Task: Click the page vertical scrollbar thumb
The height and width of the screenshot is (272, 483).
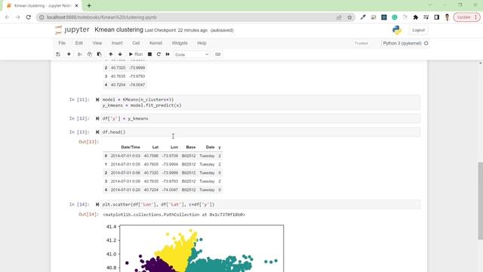Action: click(x=481, y=200)
